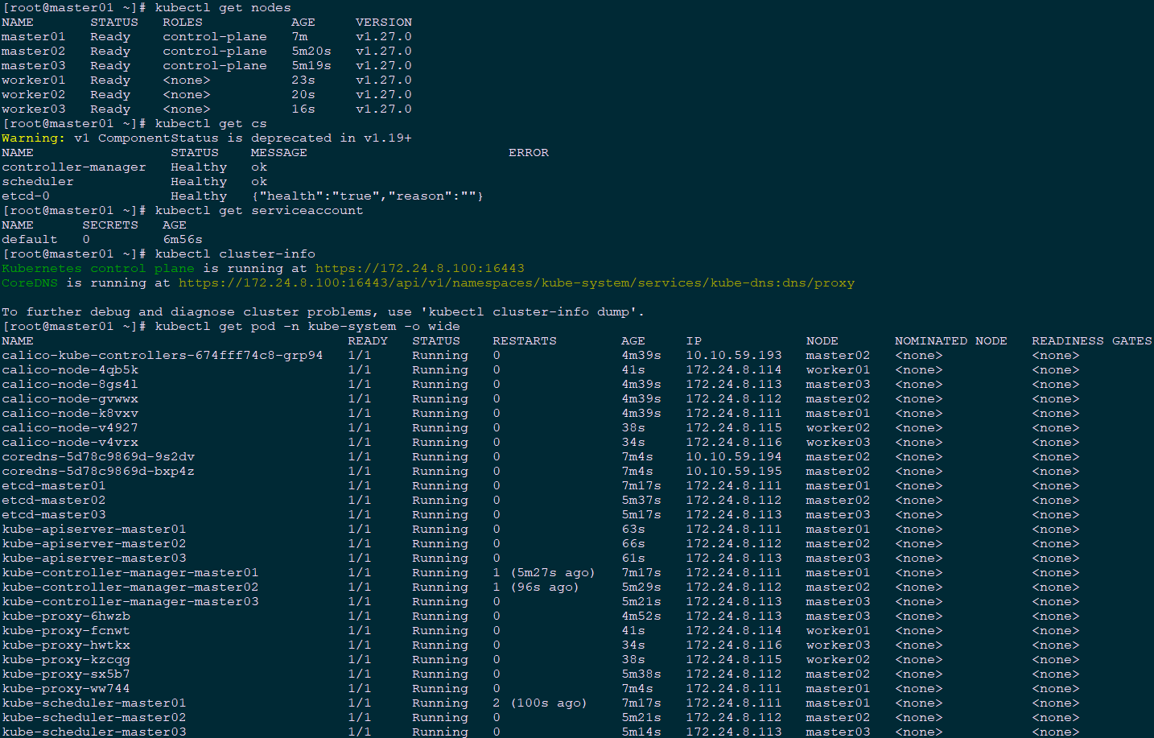Click the etcd-0 health JSON message
The width and height of the screenshot is (1154, 738).
pos(367,196)
